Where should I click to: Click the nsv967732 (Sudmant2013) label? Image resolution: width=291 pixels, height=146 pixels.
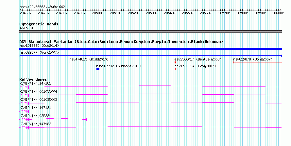(x=119, y=66)
